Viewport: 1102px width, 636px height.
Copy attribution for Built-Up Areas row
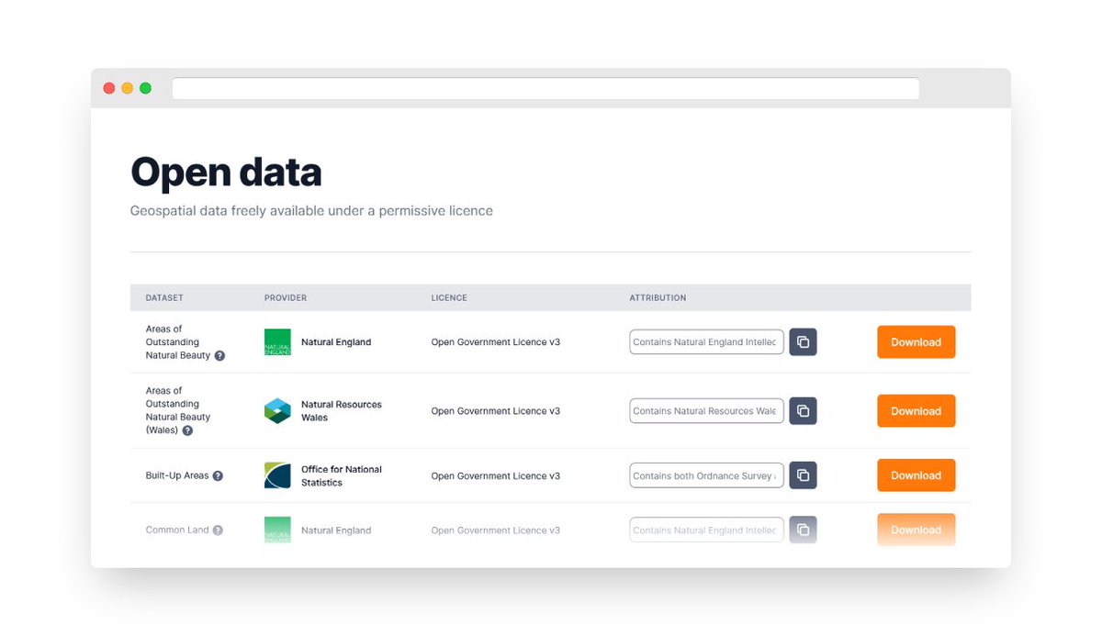pyautogui.click(x=803, y=475)
